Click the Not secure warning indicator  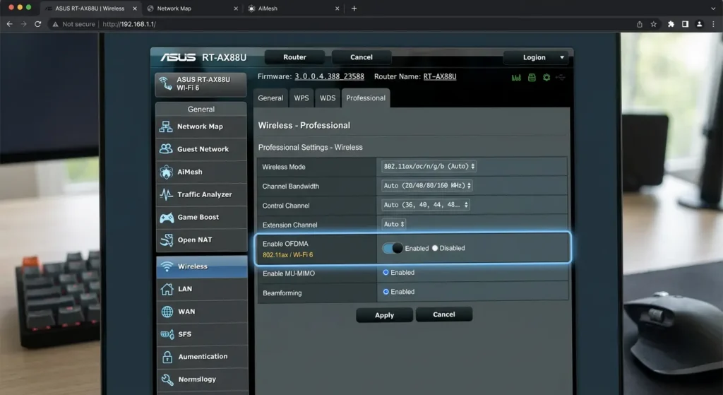click(x=73, y=24)
